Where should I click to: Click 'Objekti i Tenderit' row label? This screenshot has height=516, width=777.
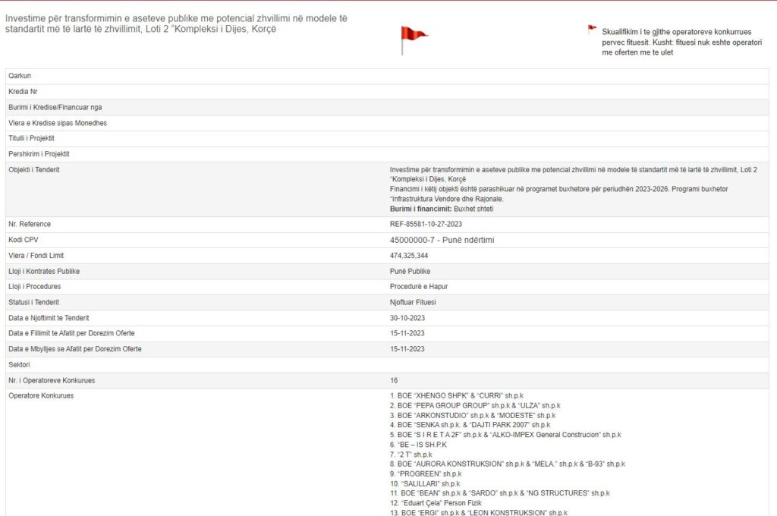pyautogui.click(x=34, y=169)
